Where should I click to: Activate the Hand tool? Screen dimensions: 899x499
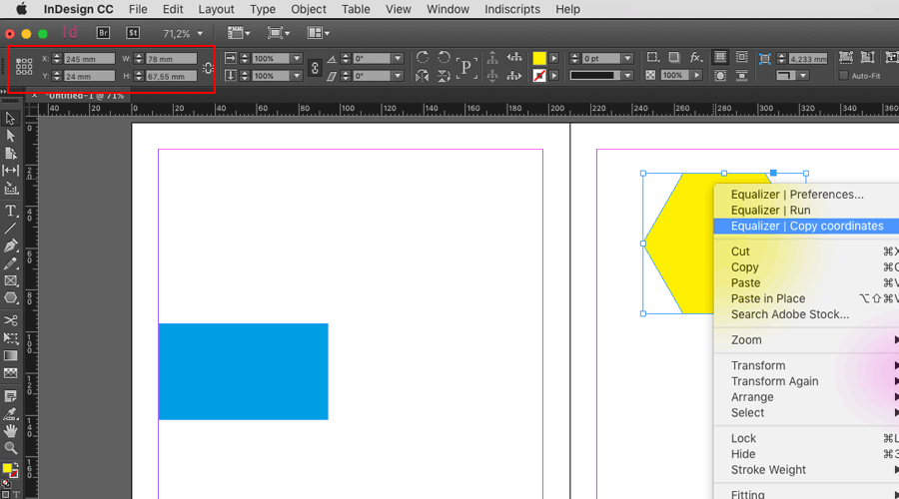(11, 431)
